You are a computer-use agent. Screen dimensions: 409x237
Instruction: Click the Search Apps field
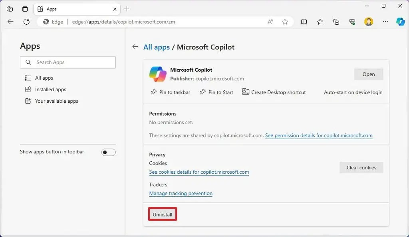click(x=68, y=63)
